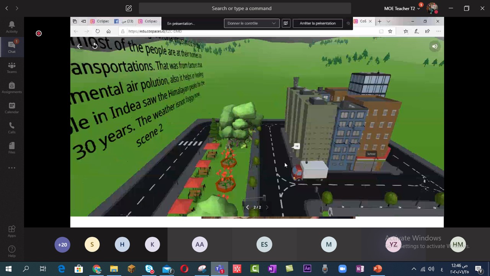This screenshot has height=276, width=490.
Task: Open a new browser tab
Action: tap(379, 21)
